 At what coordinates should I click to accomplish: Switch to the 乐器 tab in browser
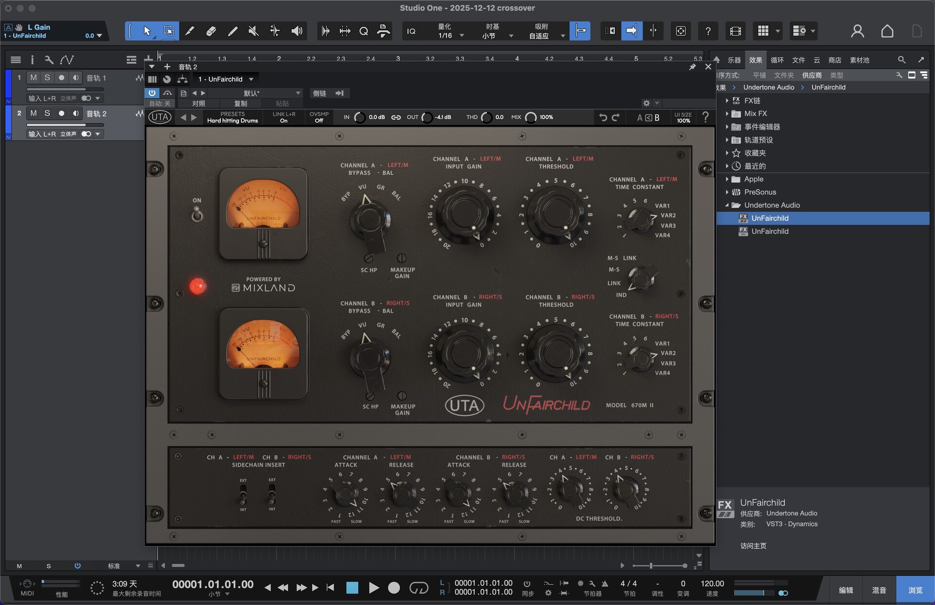(x=734, y=60)
